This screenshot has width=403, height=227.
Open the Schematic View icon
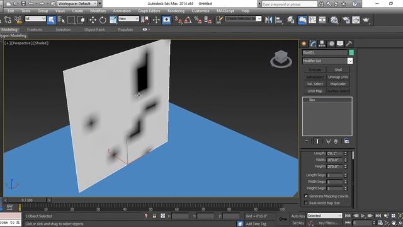322,20
